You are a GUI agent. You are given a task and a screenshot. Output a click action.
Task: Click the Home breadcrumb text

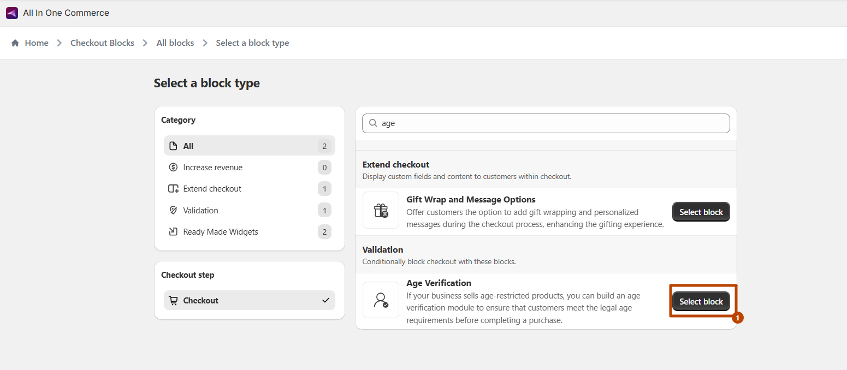pos(37,43)
